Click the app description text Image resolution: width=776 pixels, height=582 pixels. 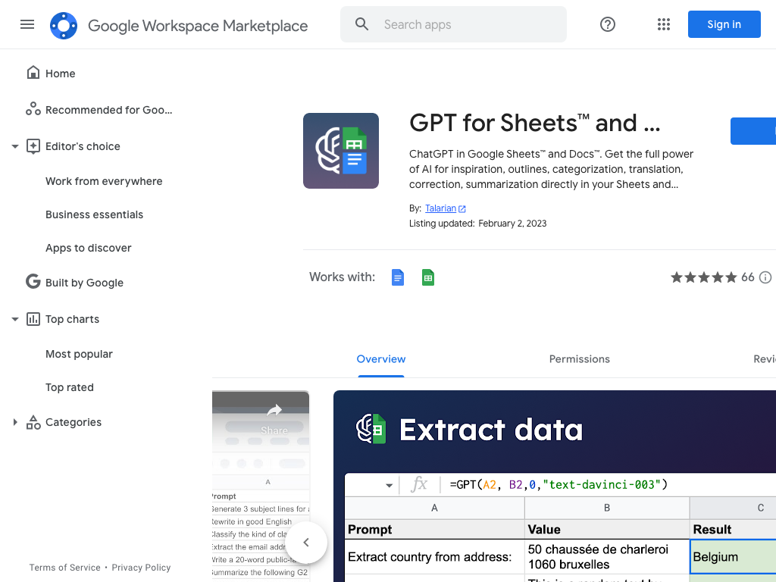(x=552, y=169)
